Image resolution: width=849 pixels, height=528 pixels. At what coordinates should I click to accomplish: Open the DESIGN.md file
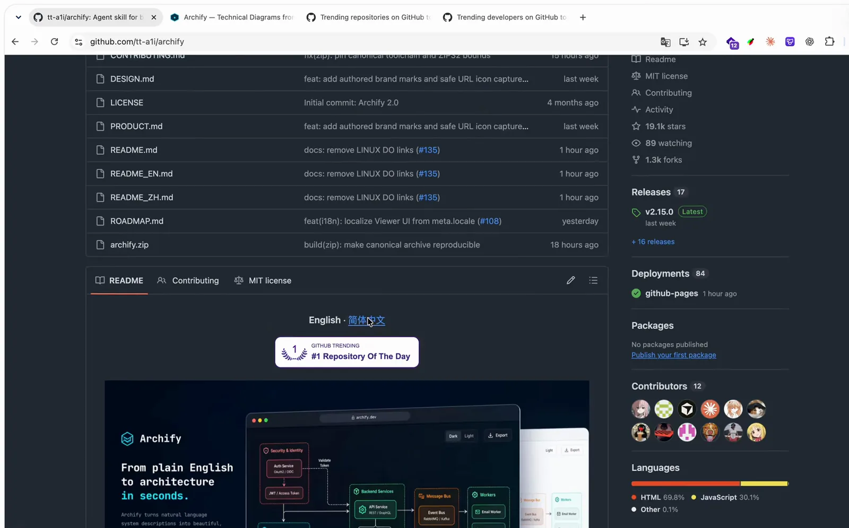pos(132,79)
